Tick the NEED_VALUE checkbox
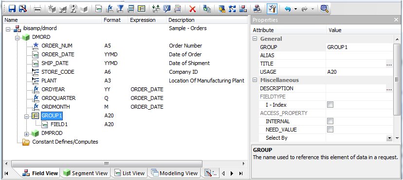The height and width of the screenshot is (180, 403). [330, 130]
